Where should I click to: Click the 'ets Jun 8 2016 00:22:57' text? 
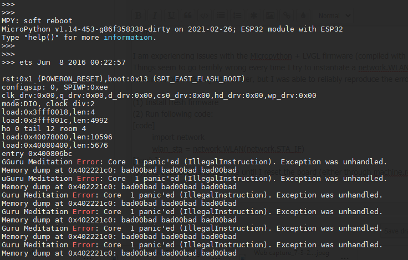72,63
